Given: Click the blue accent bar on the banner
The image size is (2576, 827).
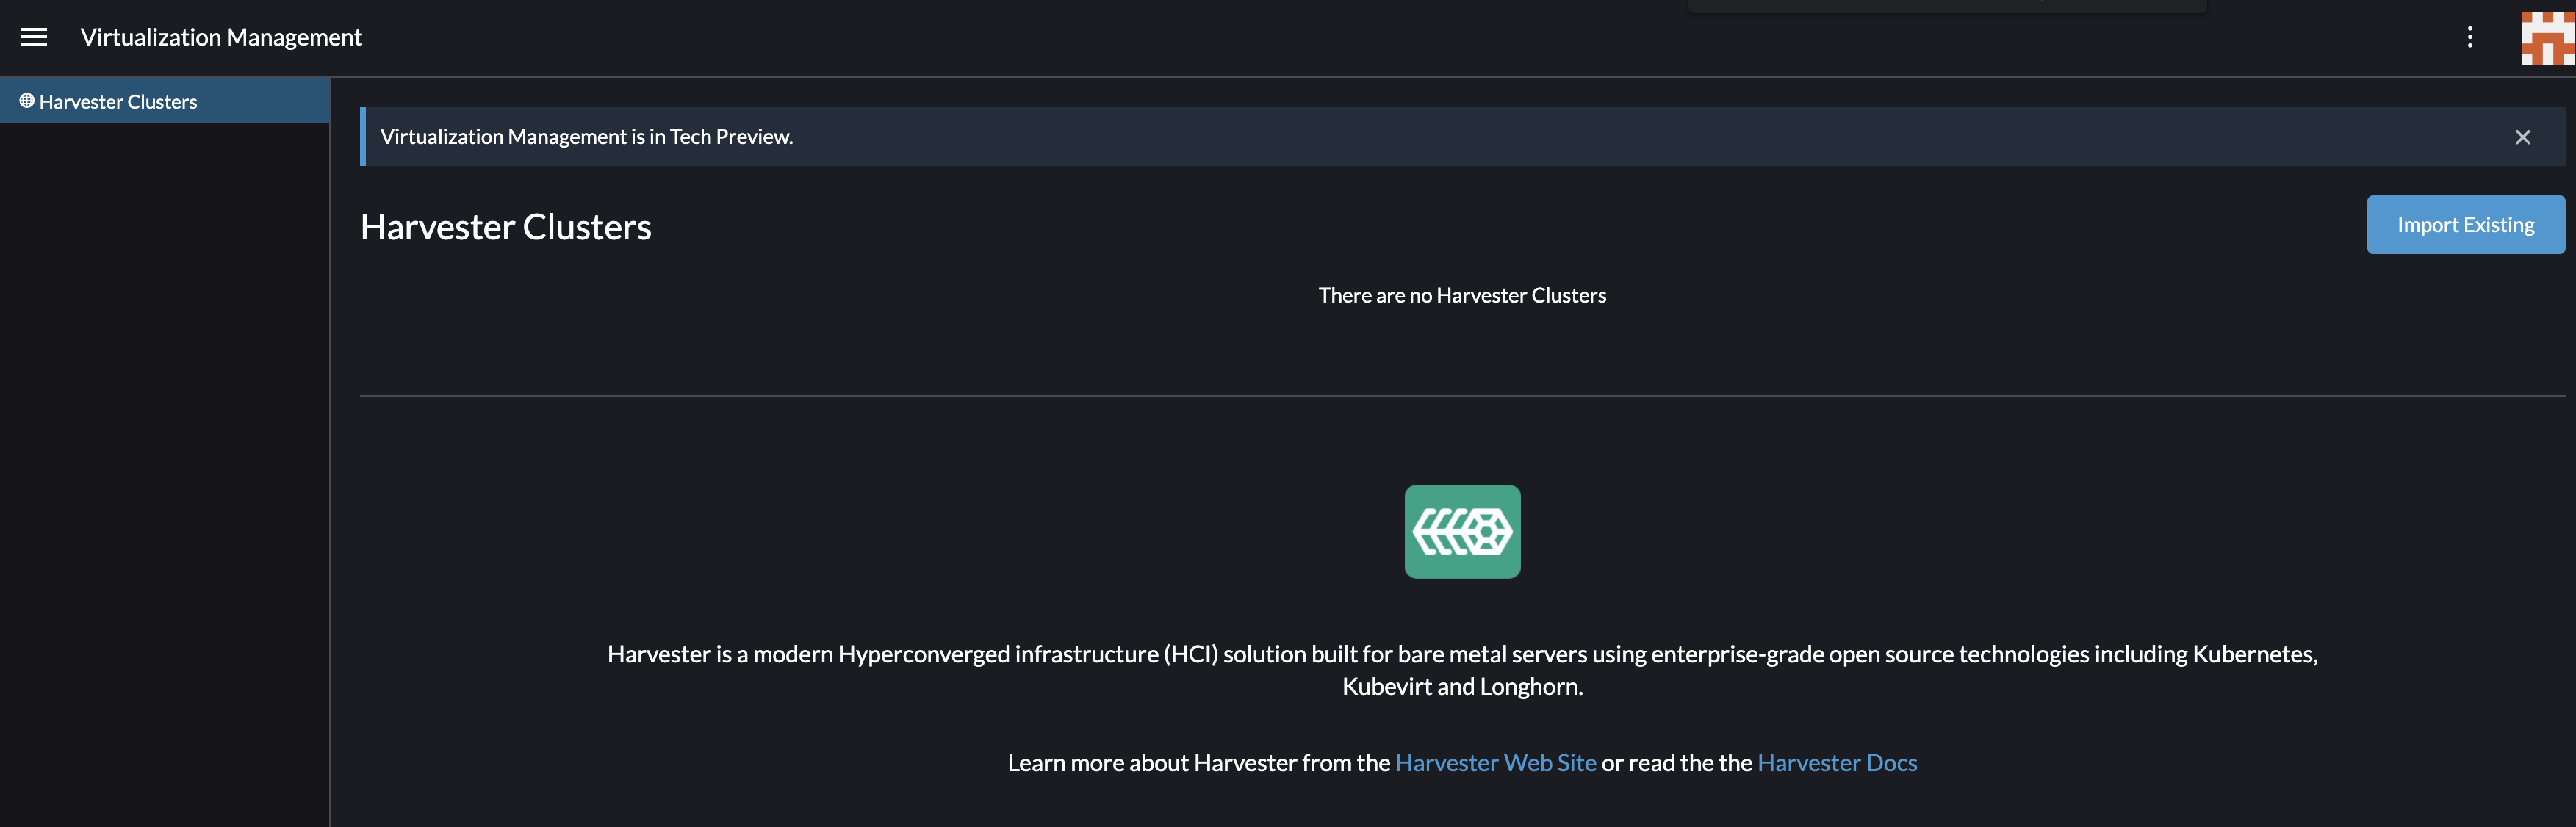Looking at the screenshot, I should [x=363, y=136].
